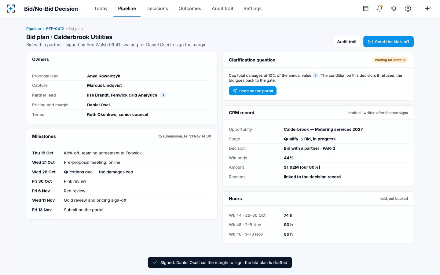Click the Signed confirmation toast message
This screenshot has height=275, width=440.
click(220, 262)
